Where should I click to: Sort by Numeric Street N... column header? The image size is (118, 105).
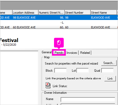[51, 13]
